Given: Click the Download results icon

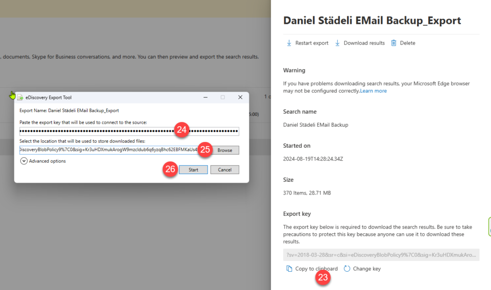Looking at the screenshot, I should (x=338, y=43).
